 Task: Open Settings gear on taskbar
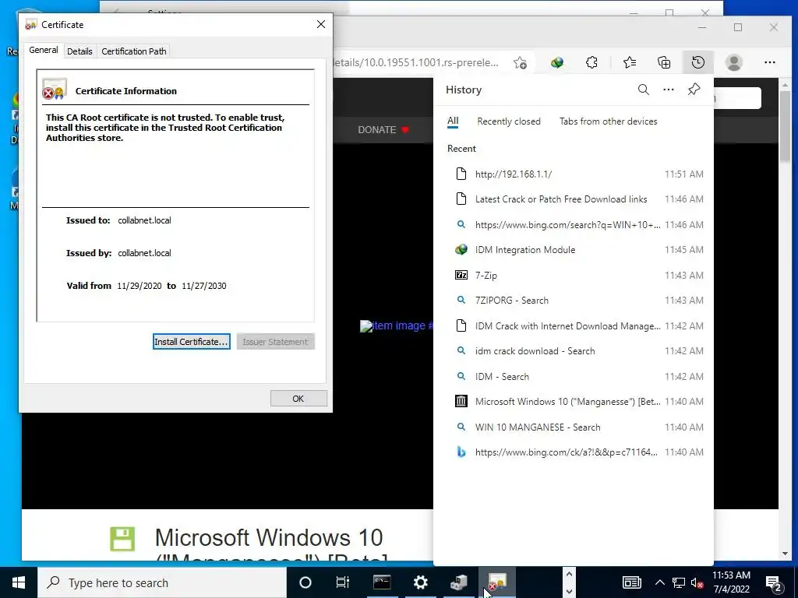point(420,582)
